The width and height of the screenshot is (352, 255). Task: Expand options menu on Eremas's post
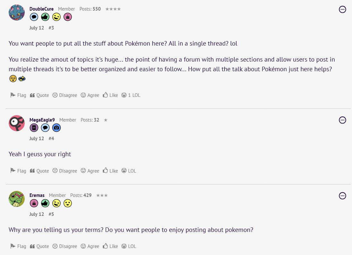pos(342,196)
